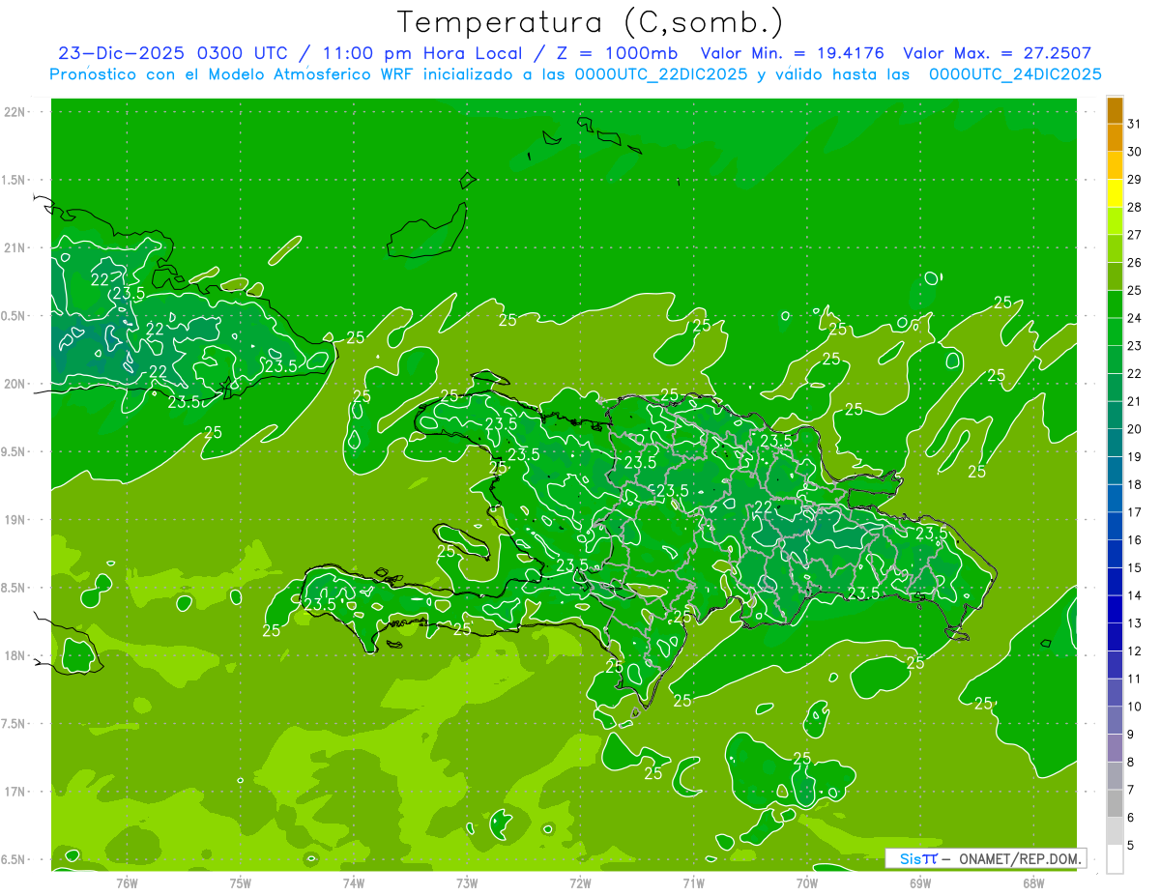This screenshot has width=1160, height=896.
Task: Pick the gray legend color between 6 and 7
Action: pyautogui.click(x=1115, y=803)
